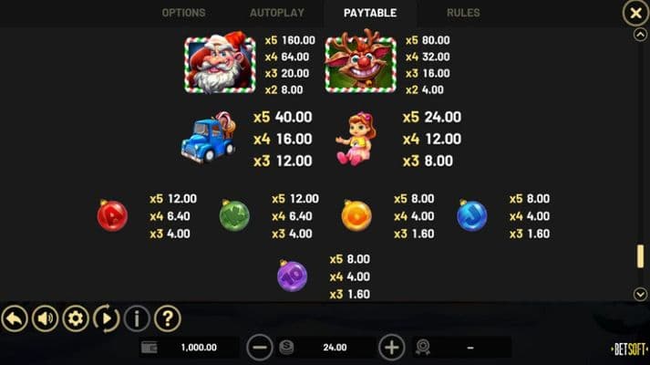The height and width of the screenshot is (365, 650).
Task: Click the Santa symbol thumbnail
Action: coord(220,64)
